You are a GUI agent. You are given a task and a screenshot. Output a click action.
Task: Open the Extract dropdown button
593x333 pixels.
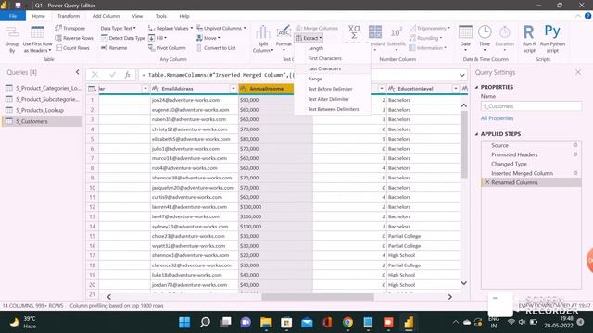click(309, 38)
